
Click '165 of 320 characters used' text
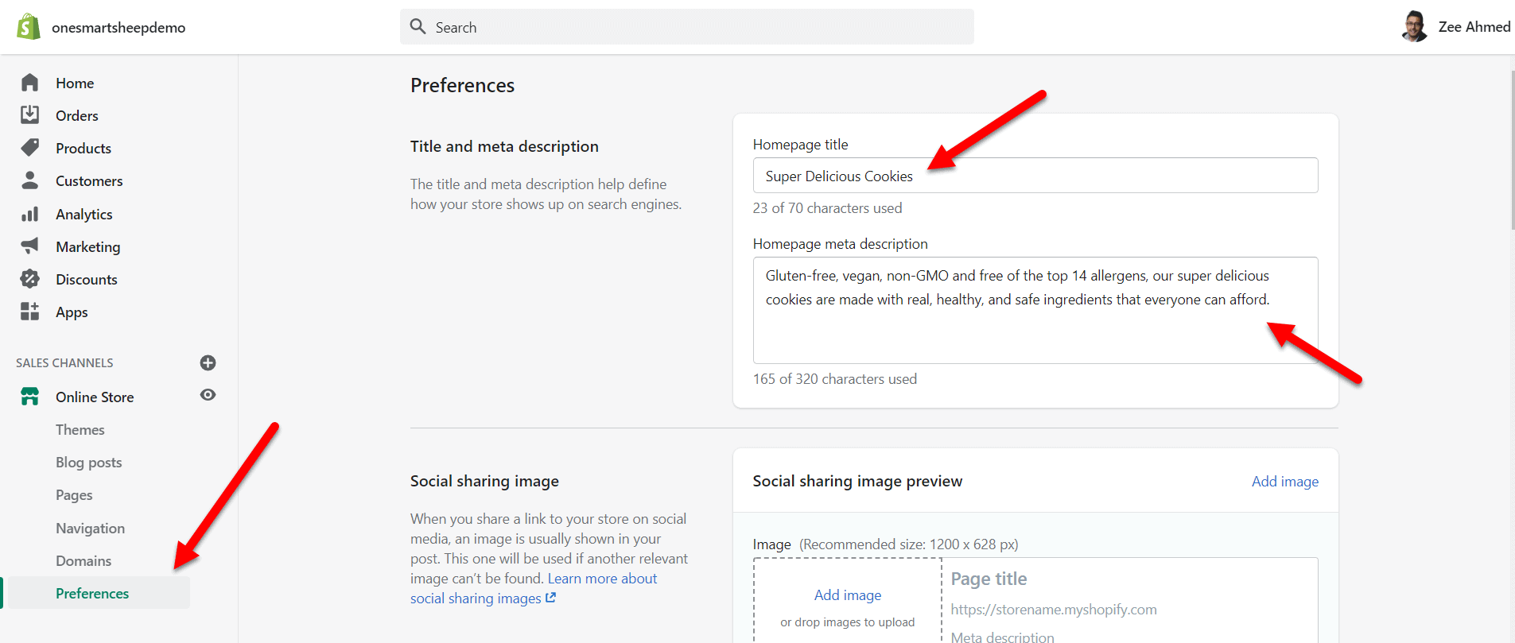pyautogui.click(x=835, y=378)
